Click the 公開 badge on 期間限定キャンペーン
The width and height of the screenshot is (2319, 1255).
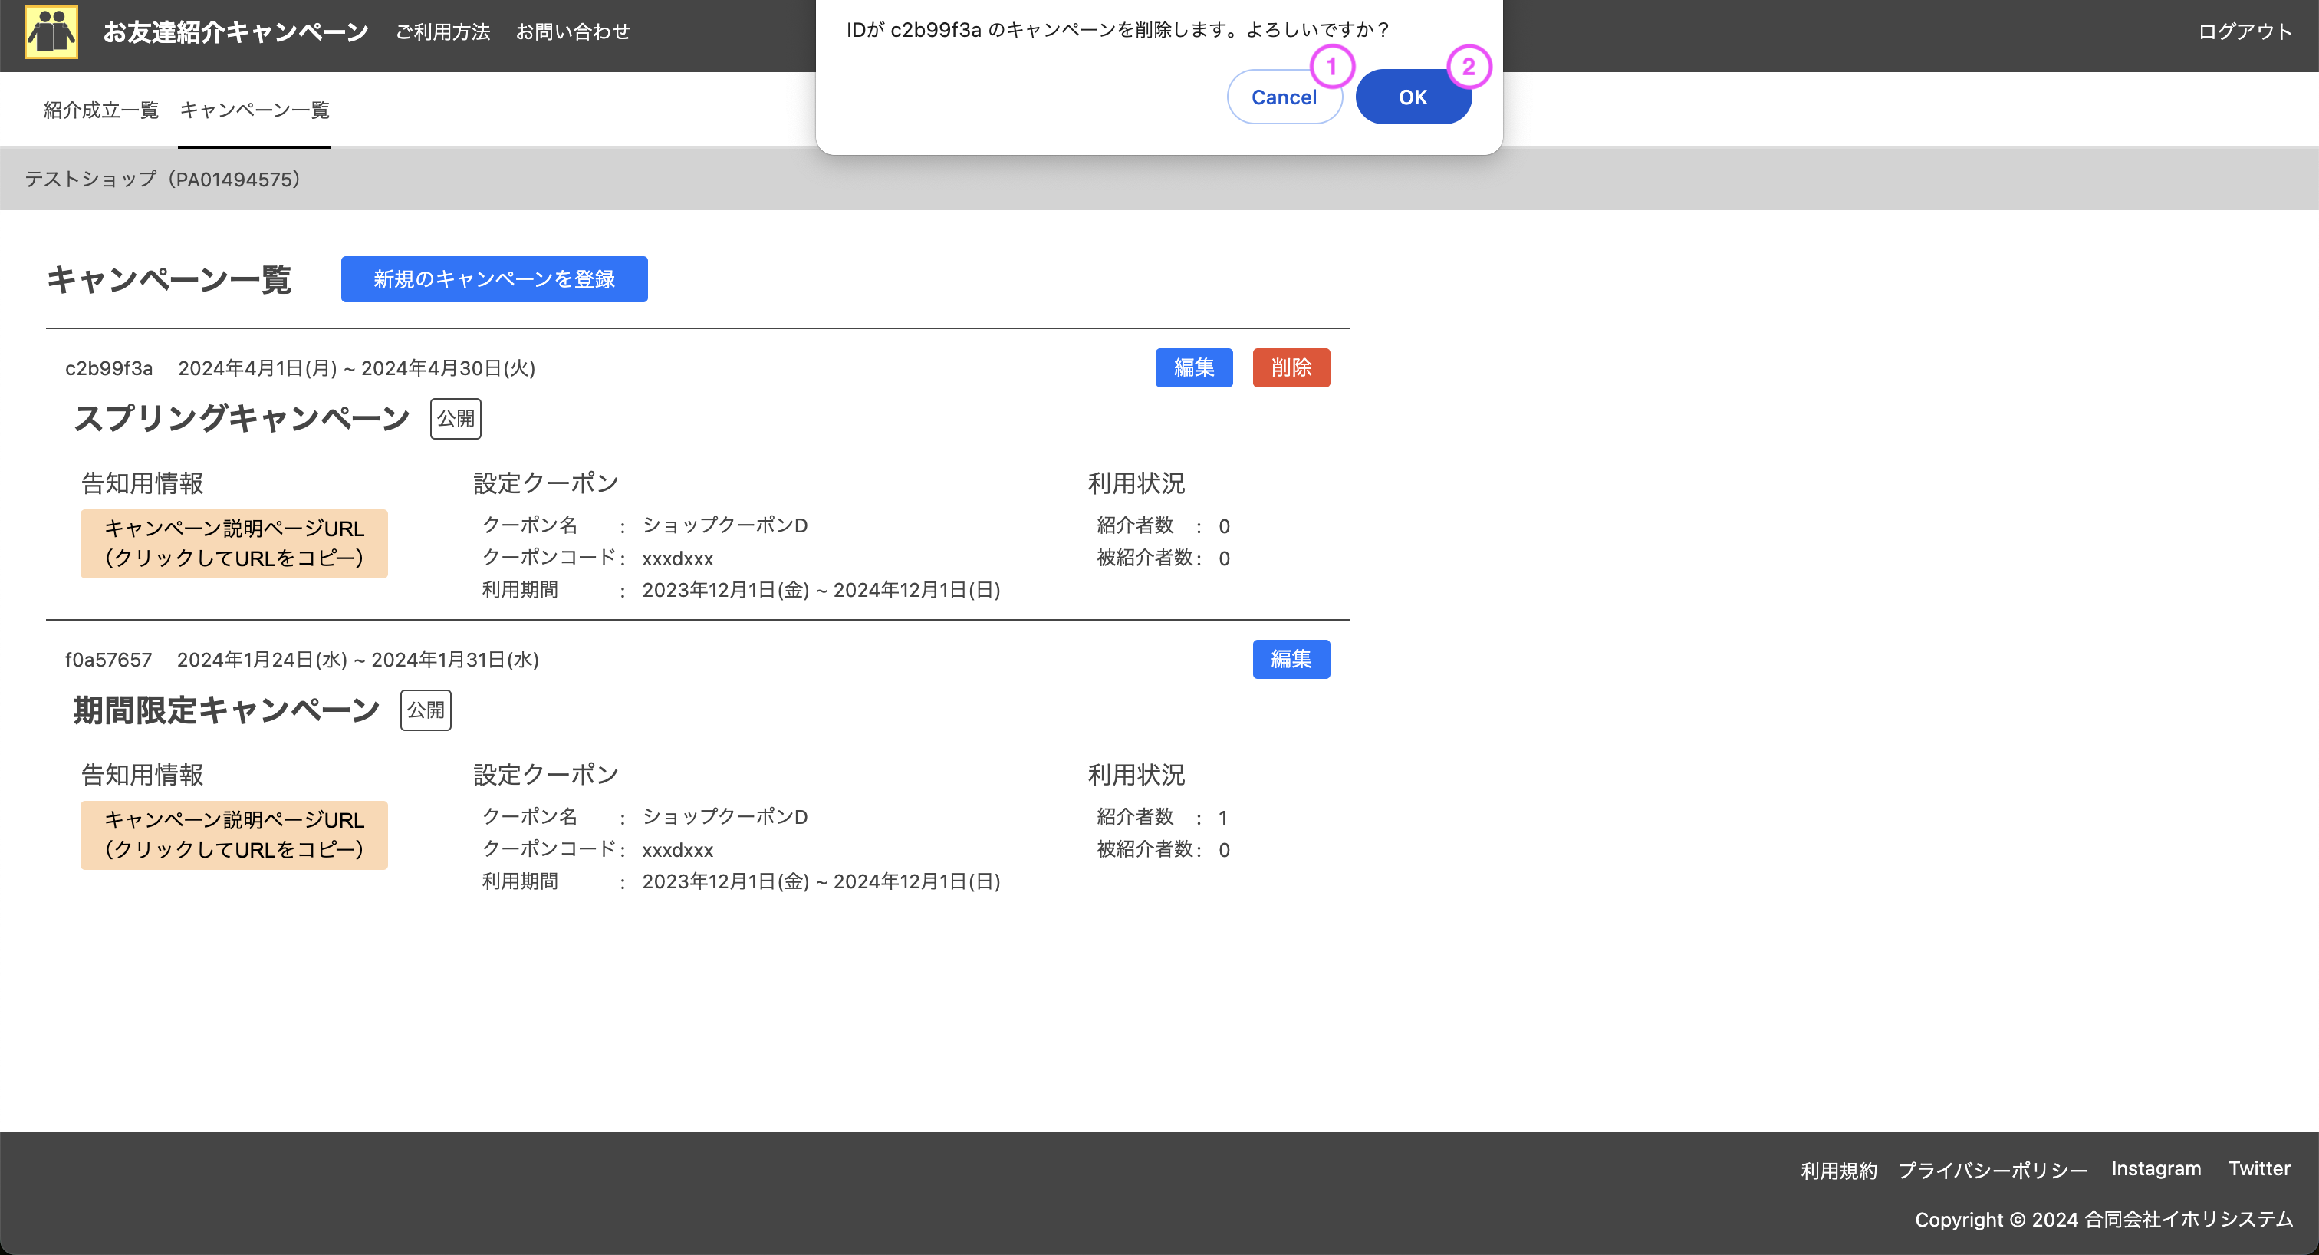click(x=426, y=710)
